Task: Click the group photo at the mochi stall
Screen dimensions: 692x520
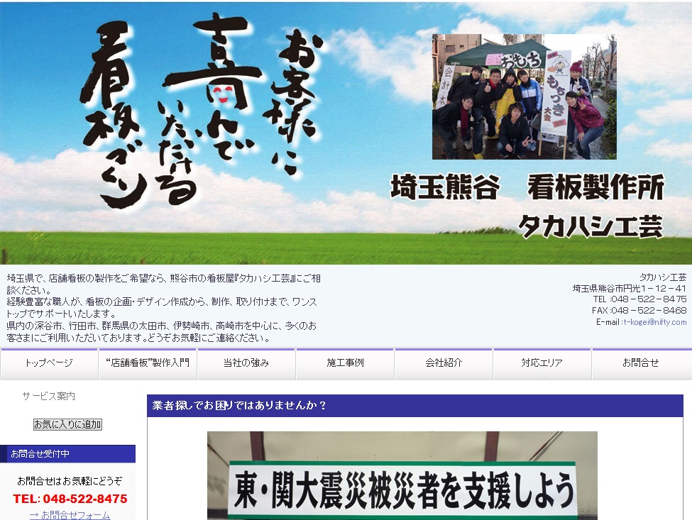Action: [524, 96]
